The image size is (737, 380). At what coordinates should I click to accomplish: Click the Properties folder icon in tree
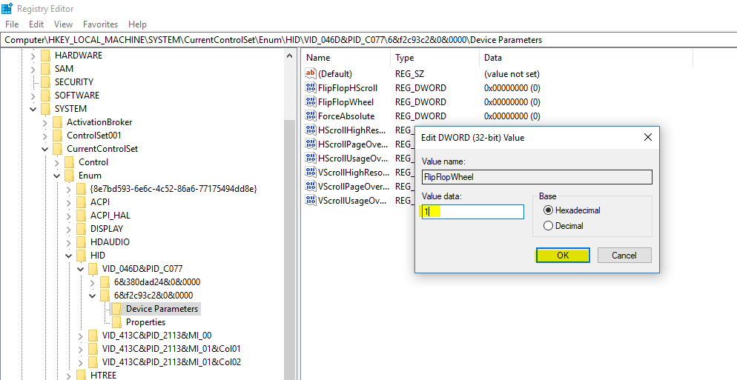tap(116, 322)
